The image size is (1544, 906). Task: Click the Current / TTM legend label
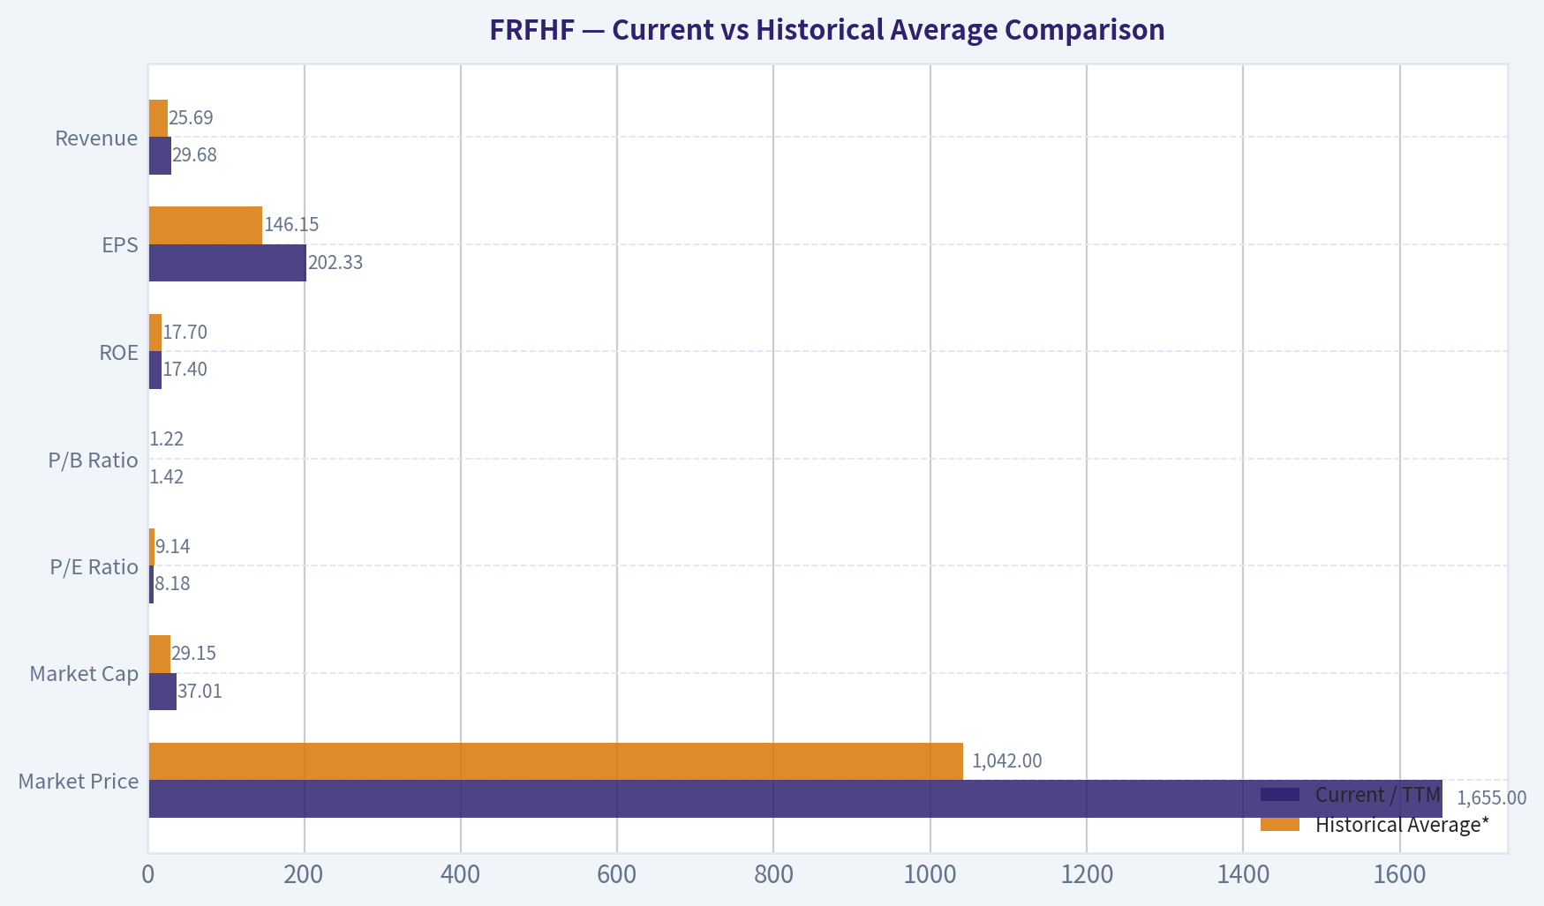coord(1378,795)
